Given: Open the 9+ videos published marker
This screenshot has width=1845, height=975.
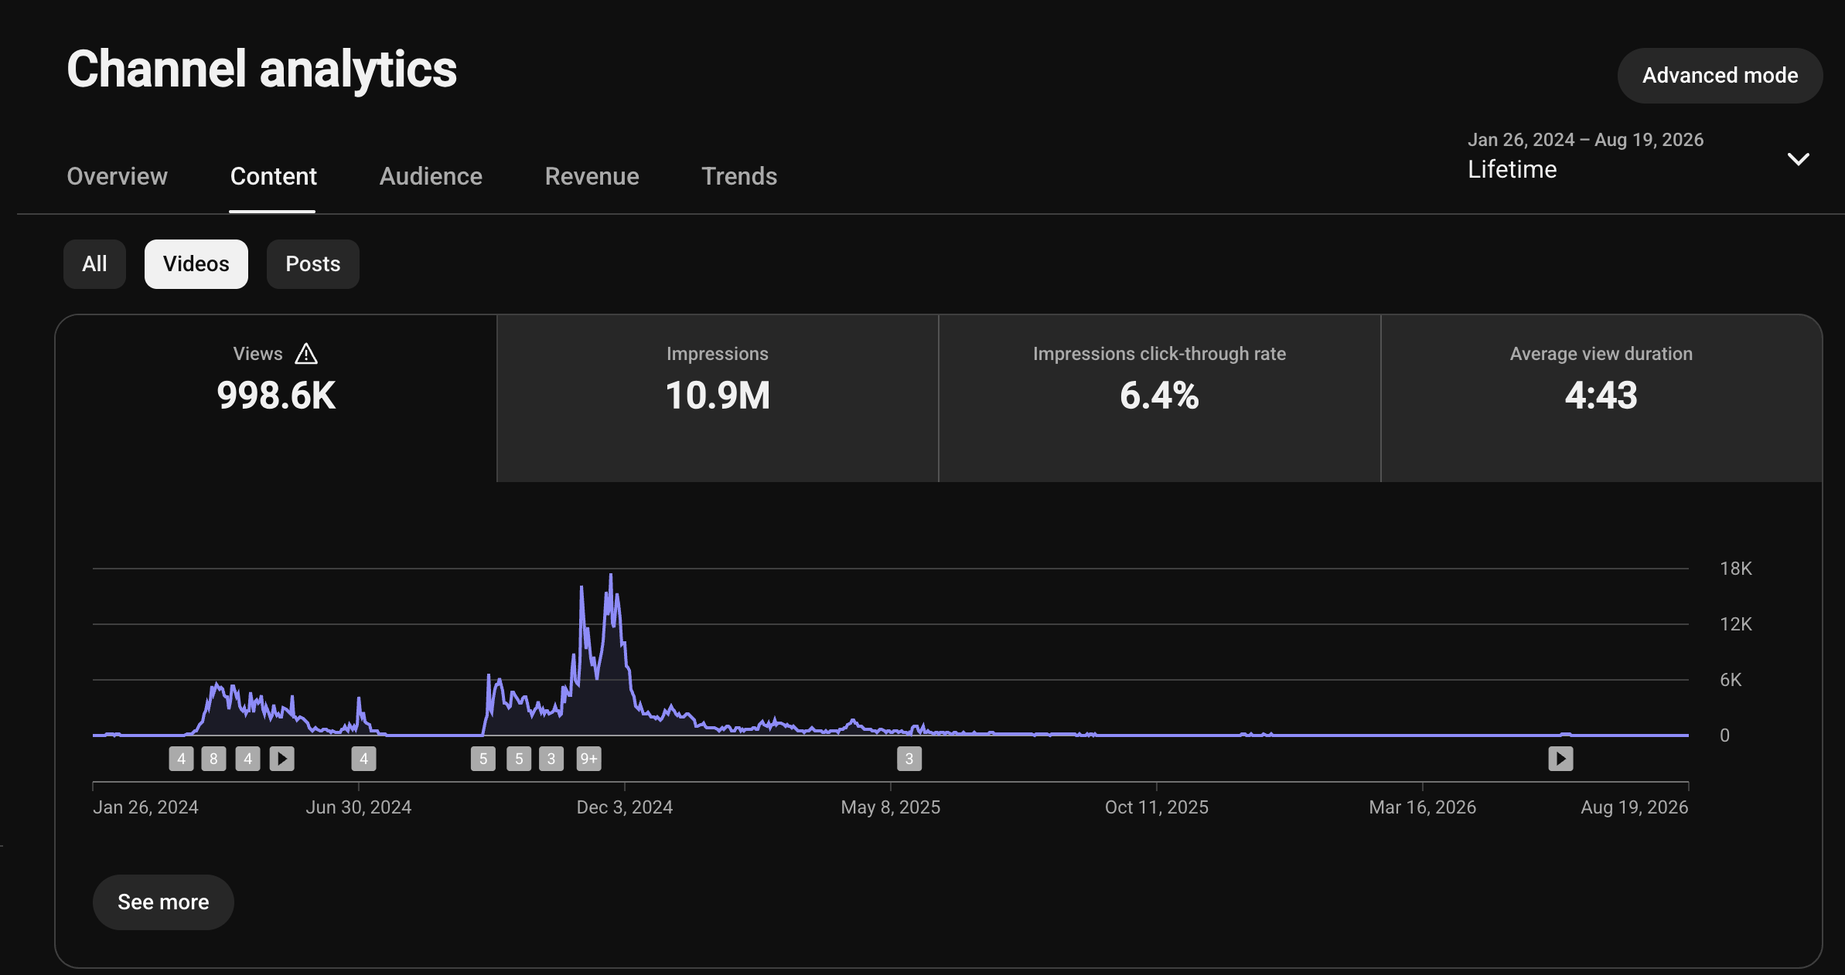Looking at the screenshot, I should click(x=589, y=759).
